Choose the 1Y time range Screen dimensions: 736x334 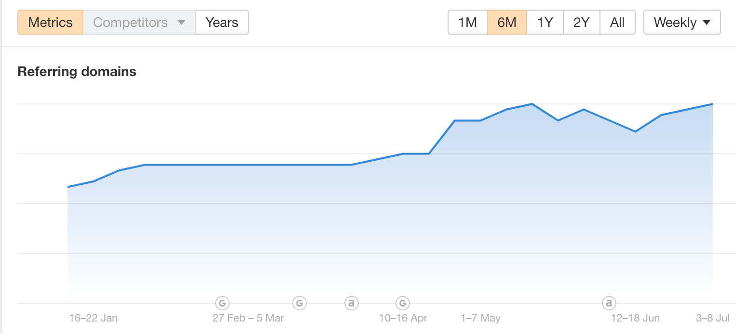(545, 23)
